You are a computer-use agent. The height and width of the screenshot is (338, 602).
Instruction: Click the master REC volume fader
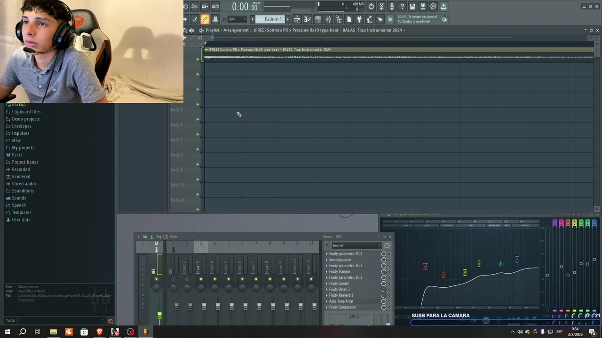159,316
